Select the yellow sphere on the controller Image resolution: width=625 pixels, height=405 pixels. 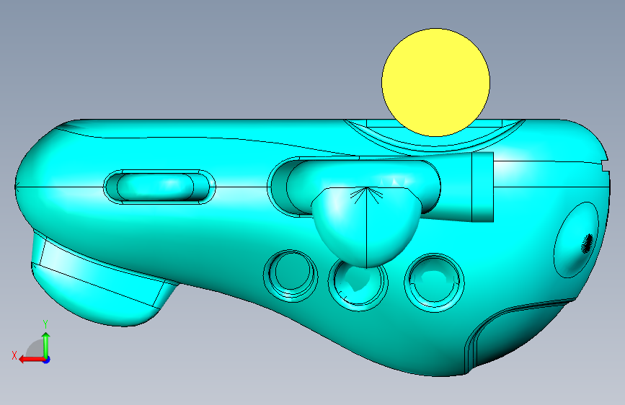pos(435,83)
